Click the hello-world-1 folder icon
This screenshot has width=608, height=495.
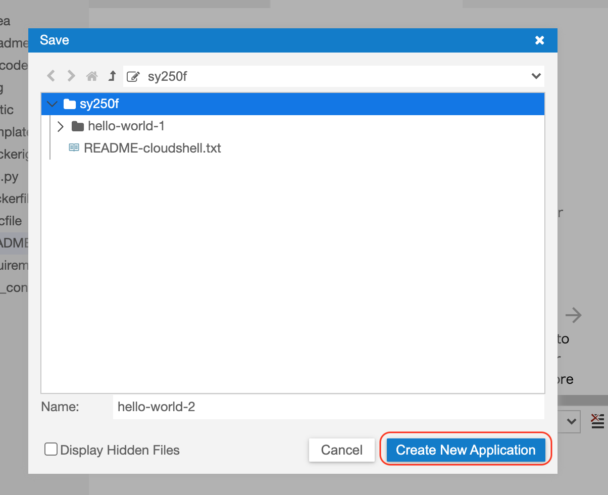[x=78, y=126]
